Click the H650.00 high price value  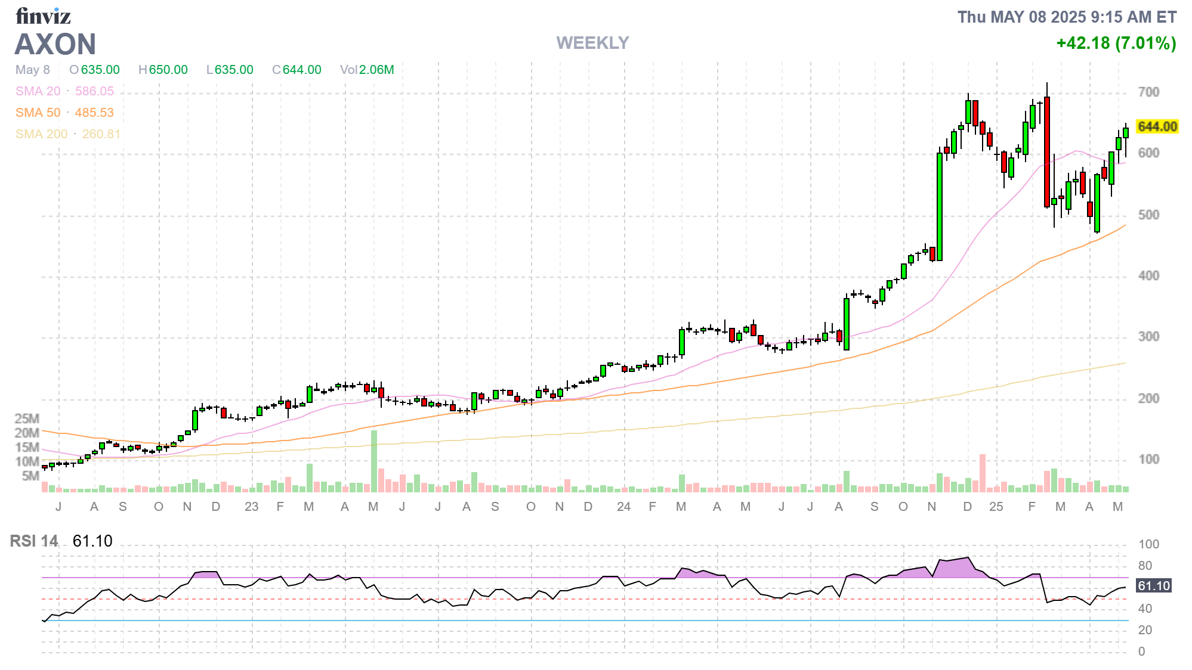(164, 69)
